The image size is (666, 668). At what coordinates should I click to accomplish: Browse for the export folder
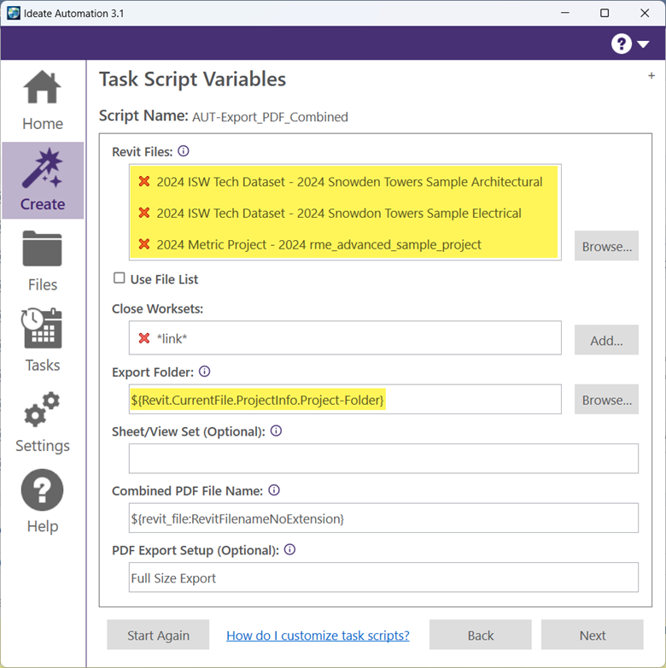pos(606,400)
